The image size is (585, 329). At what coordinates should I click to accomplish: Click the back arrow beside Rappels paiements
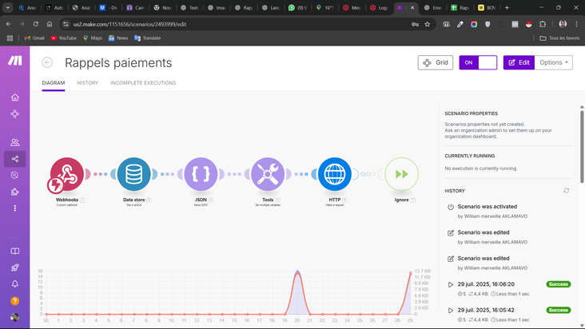(47, 62)
